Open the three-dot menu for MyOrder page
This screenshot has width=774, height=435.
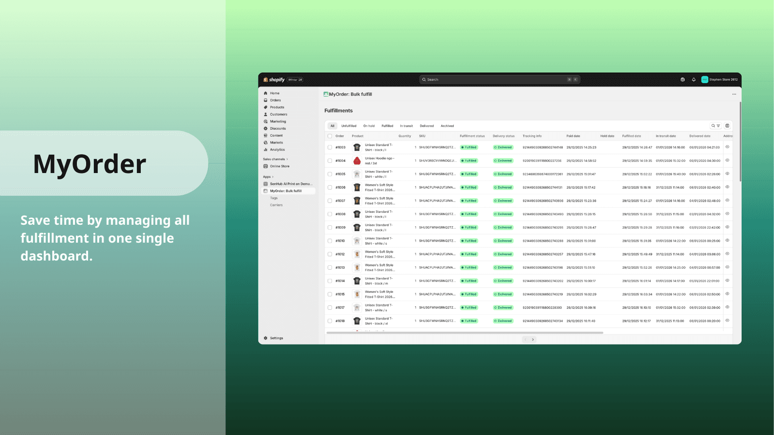734,94
